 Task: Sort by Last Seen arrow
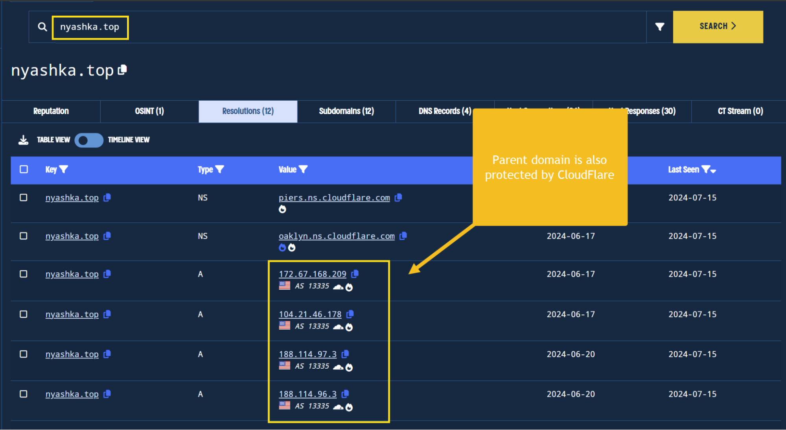[713, 171]
